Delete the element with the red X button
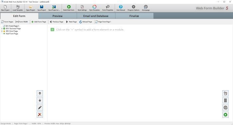Viewport: 233px width, 125px height. (x=40, y=114)
